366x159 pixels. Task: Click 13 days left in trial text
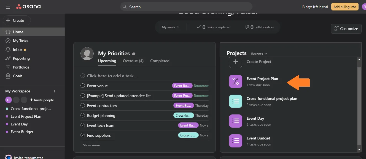314,7
